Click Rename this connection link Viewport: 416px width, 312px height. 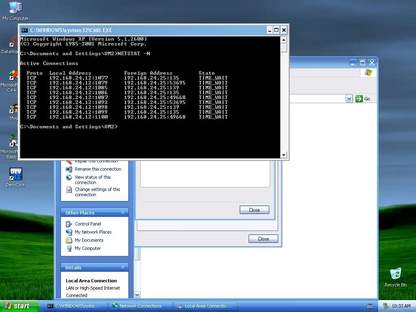[98, 169]
